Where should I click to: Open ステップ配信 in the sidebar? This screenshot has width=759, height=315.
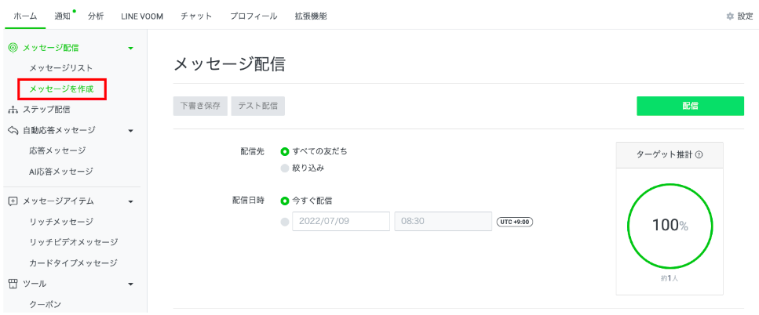(46, 110)
